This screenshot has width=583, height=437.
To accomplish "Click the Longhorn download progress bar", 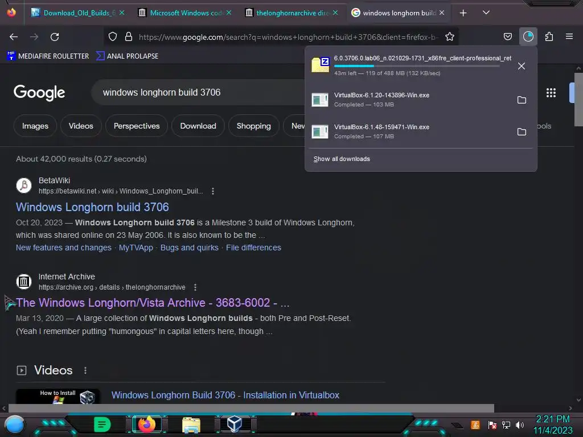I will tap(417, 66).
